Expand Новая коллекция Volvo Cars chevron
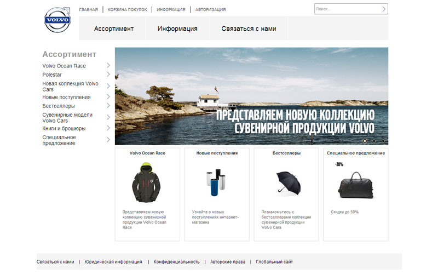 tap(108, 86)
